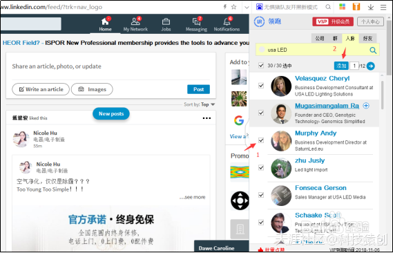Open the Baidu paw search engine icon
The image size is (393, 253).
click(260, 7)
